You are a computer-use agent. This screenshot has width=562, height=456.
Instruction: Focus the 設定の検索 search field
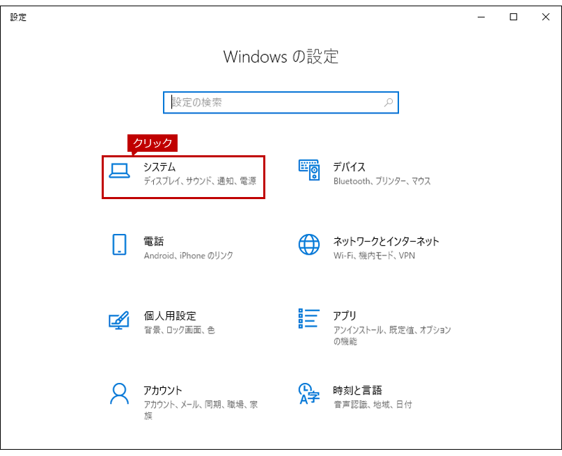[281, 102]
